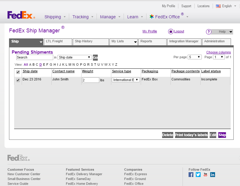Switch to the Integration Manager tab
240x186 pixels.
click(184, 42)
